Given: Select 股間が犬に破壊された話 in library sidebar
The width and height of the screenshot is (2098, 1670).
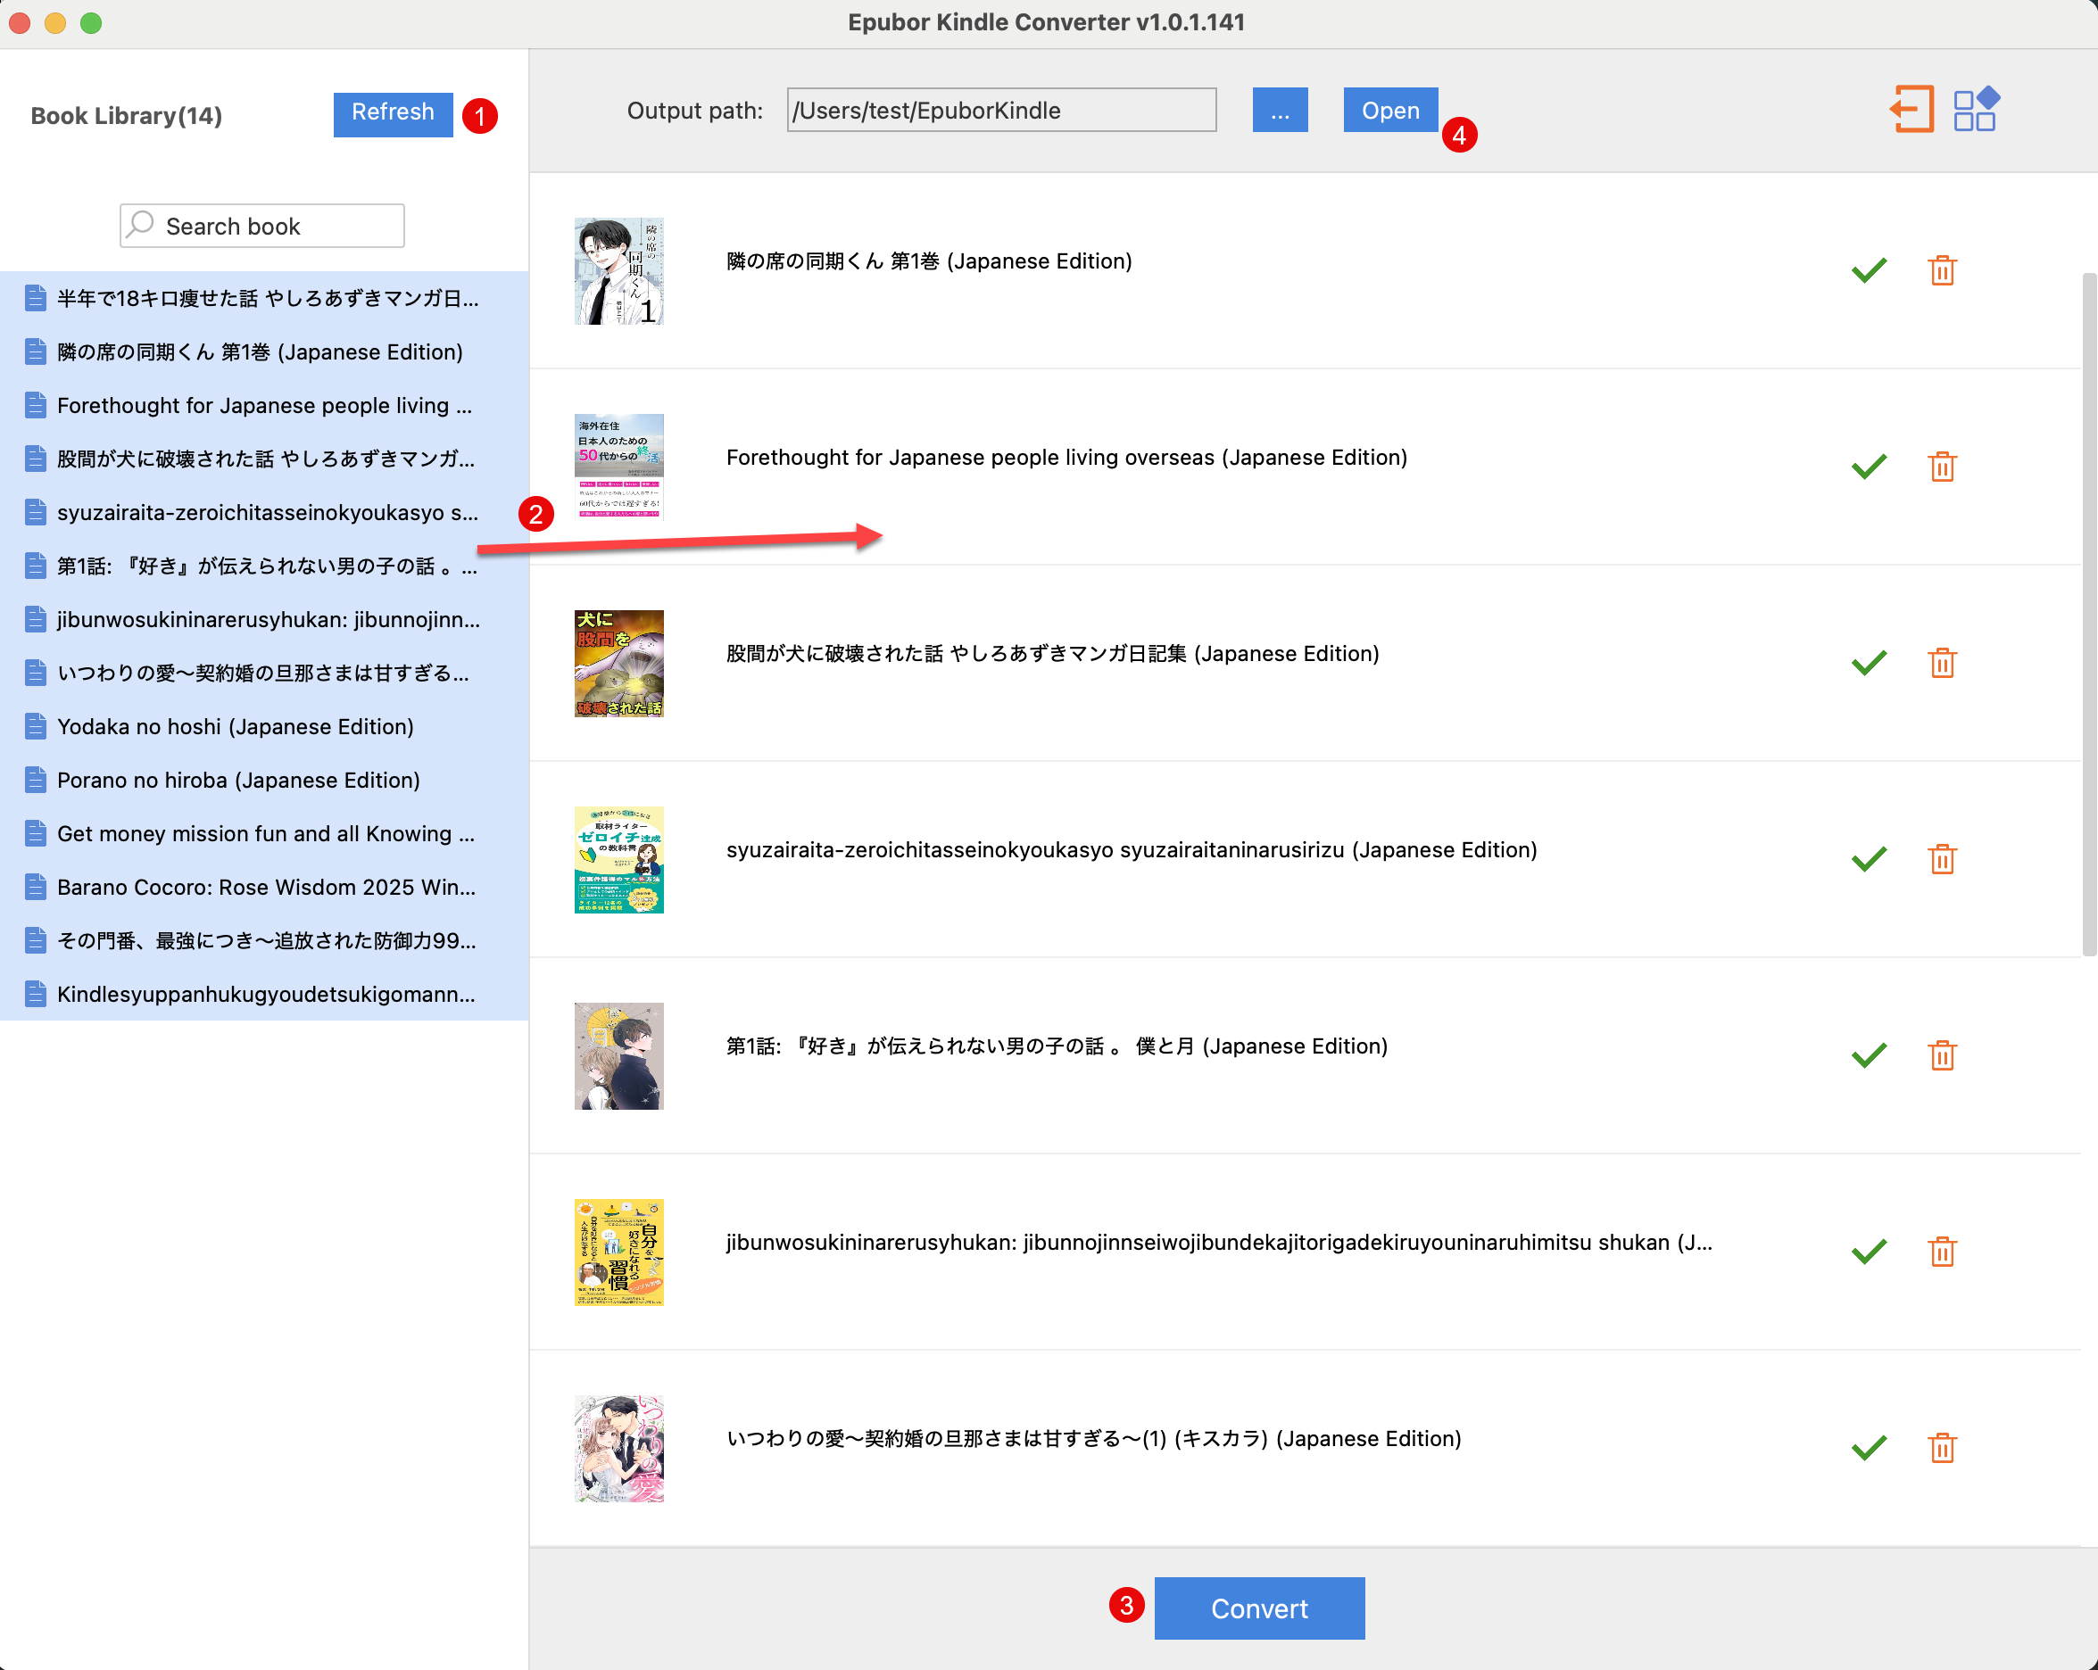Looking at the screenshot, I should [264, 459].
